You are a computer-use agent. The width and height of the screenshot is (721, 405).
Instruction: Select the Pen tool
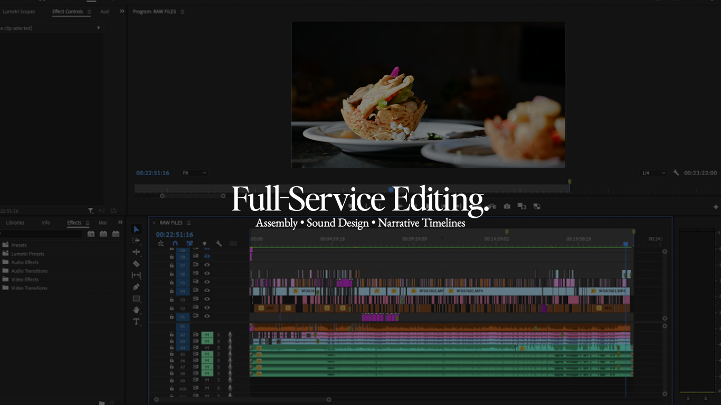coord(136,285)
